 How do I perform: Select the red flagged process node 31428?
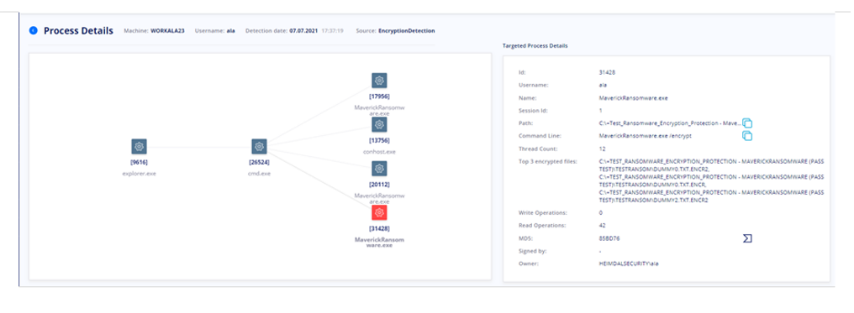379,212
